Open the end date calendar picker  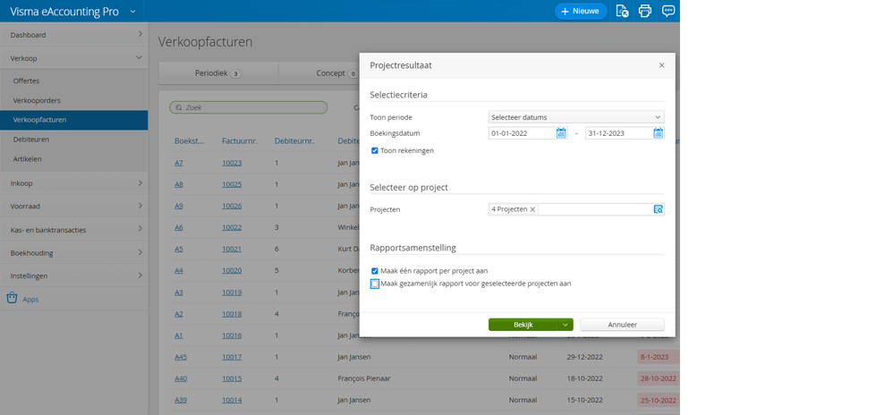click(x=659, y=133)
